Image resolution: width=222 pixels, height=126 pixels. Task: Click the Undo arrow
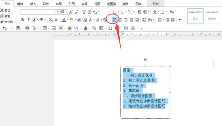coord(5,28)
